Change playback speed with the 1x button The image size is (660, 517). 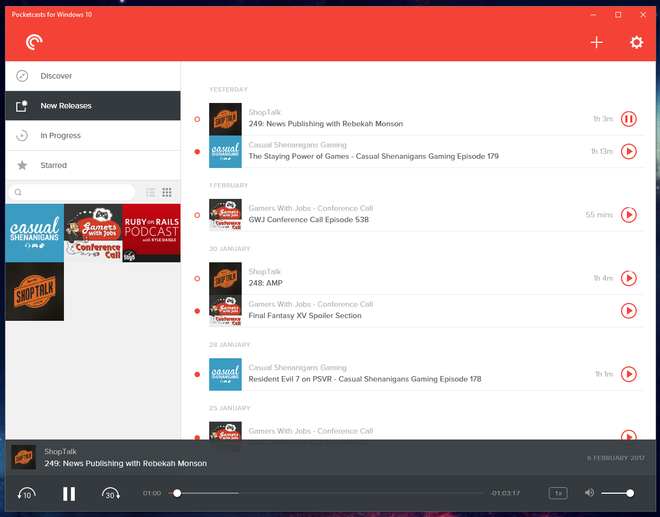558,493
